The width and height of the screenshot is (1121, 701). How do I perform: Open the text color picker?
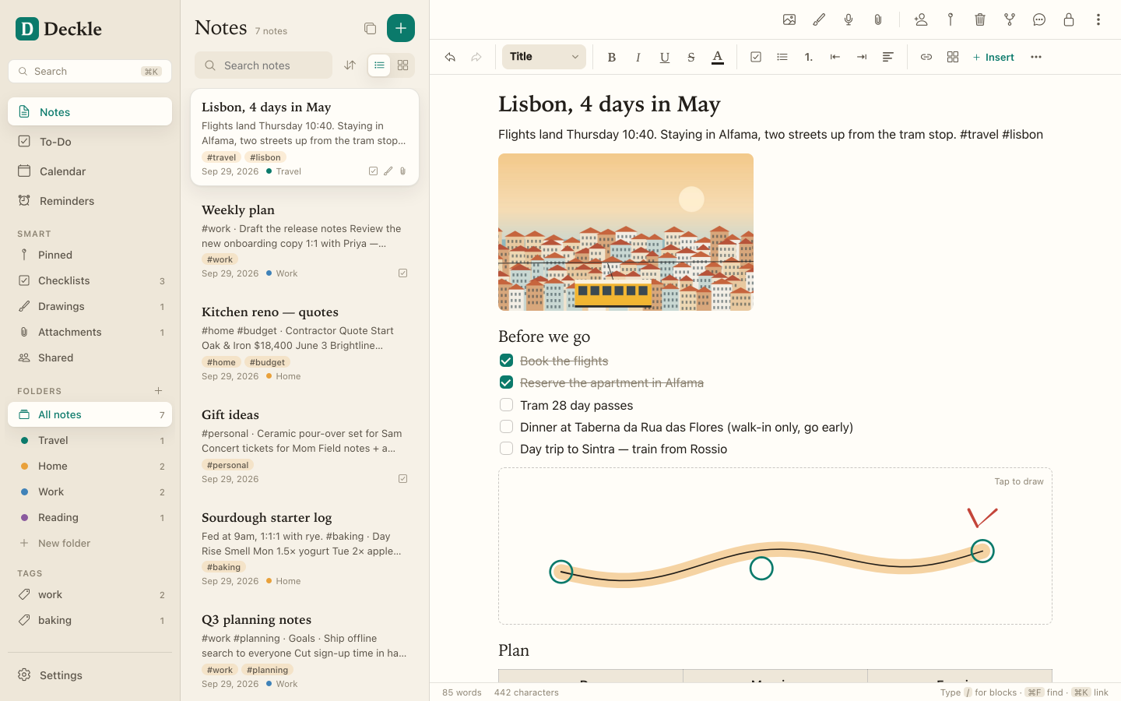pyautogui.click(x=718, y=57)
